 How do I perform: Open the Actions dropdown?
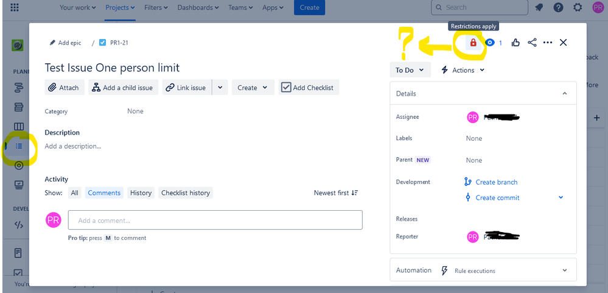point(463,70)
